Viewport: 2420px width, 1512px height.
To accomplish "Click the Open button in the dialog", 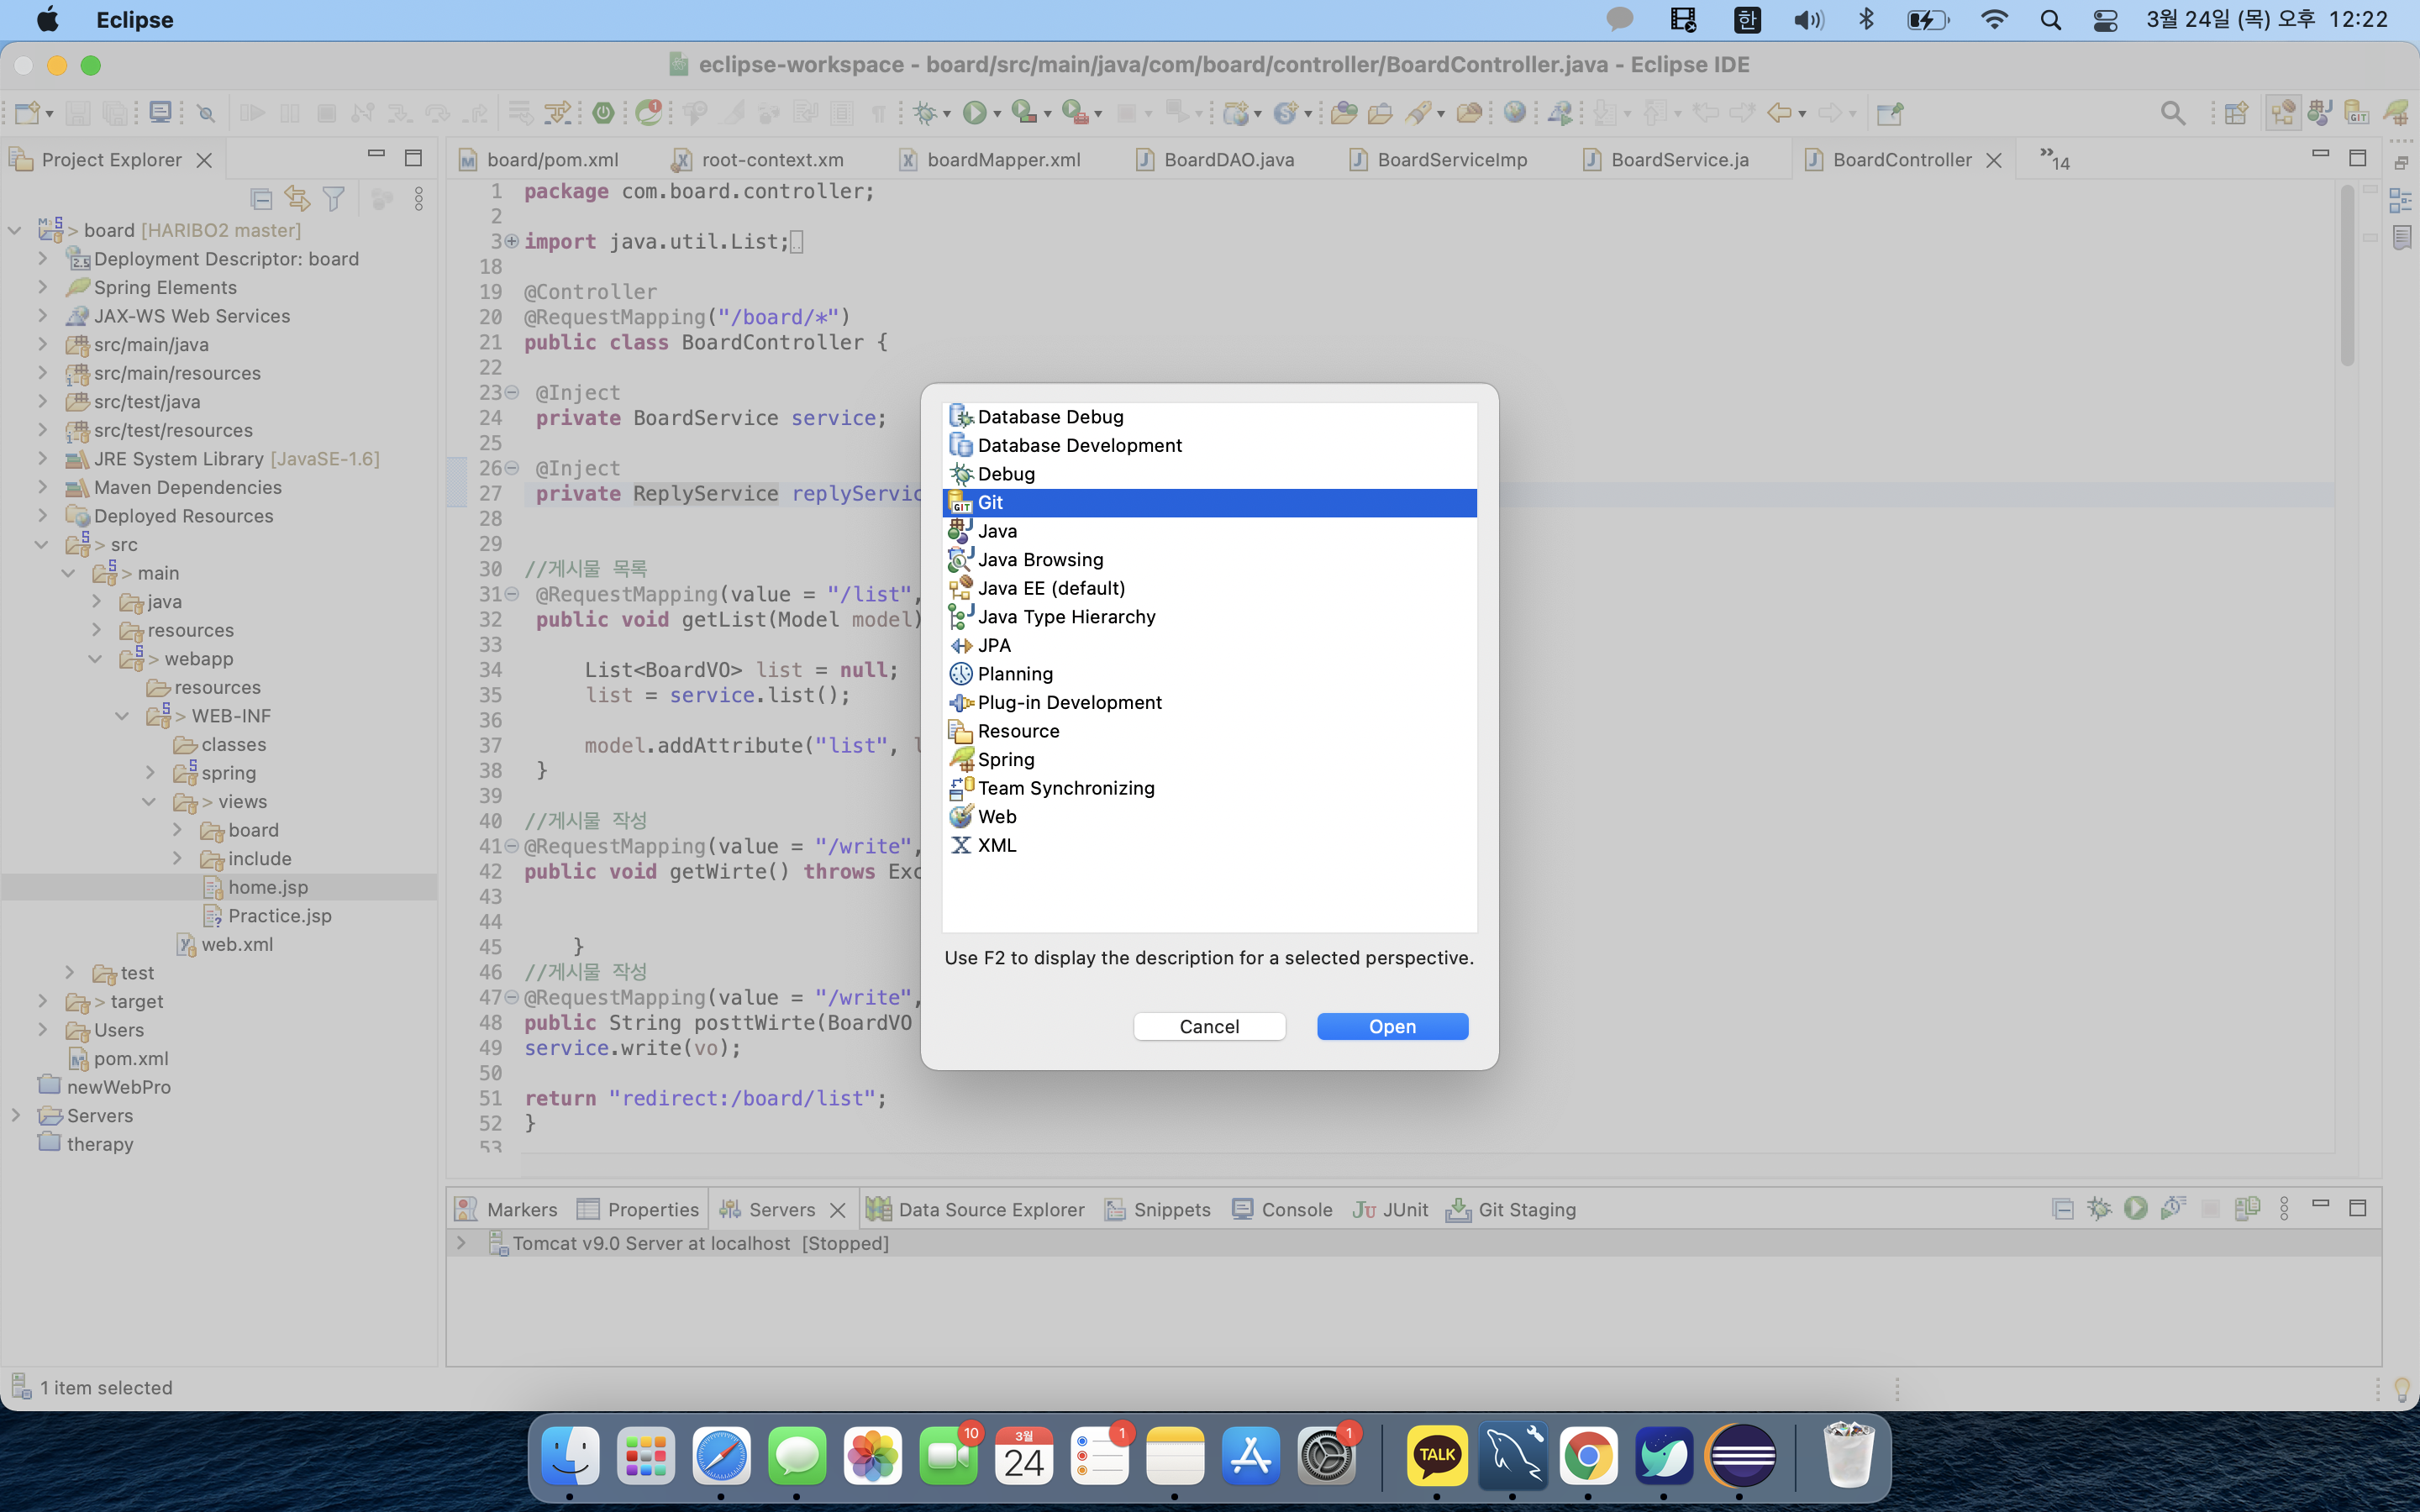I will (1392, 1026).
